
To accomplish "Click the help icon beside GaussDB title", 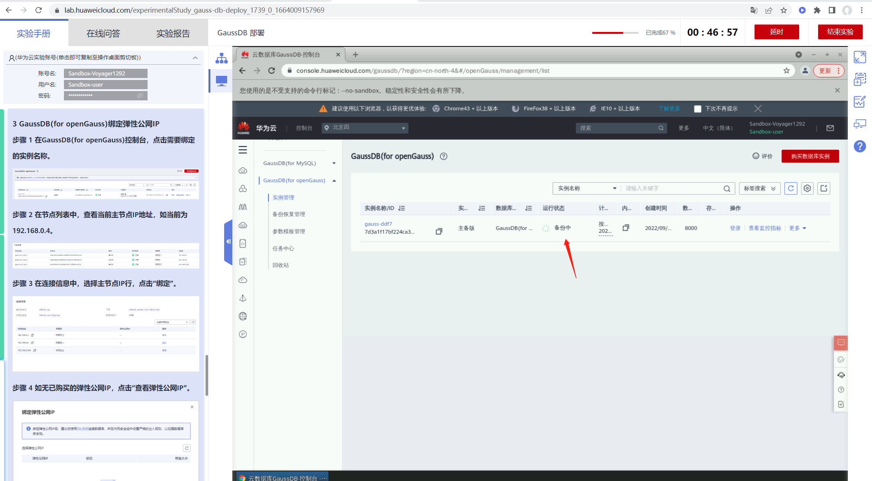I will pos(443,156).
